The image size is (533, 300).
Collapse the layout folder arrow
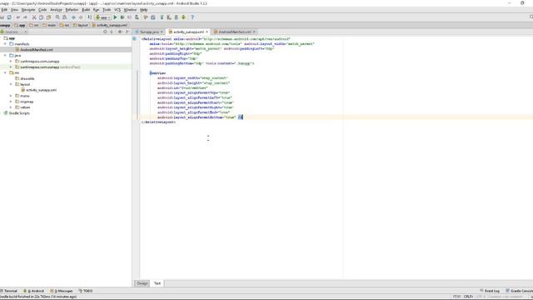[11, 84]
